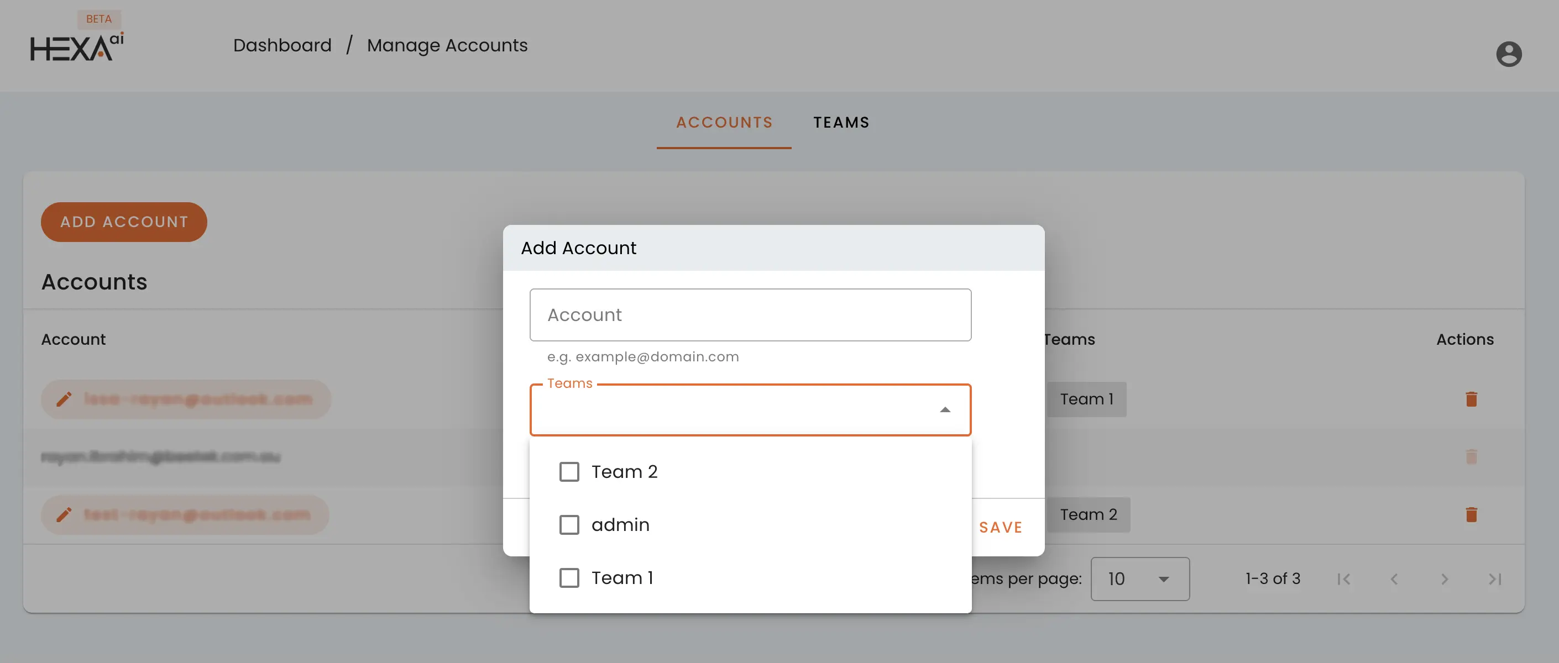Click pencil edit icon on first account
Screen dimensions: 1559x663
pos(64,399)
